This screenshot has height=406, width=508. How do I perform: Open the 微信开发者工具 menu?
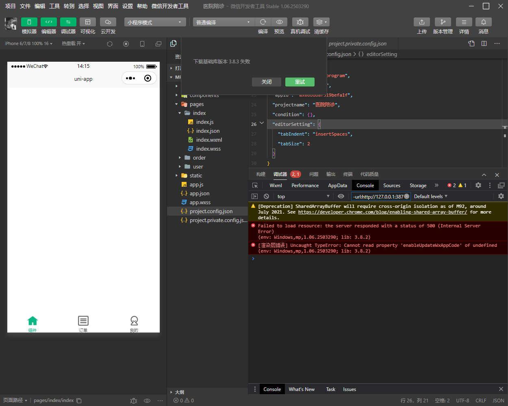click(170, 6)
